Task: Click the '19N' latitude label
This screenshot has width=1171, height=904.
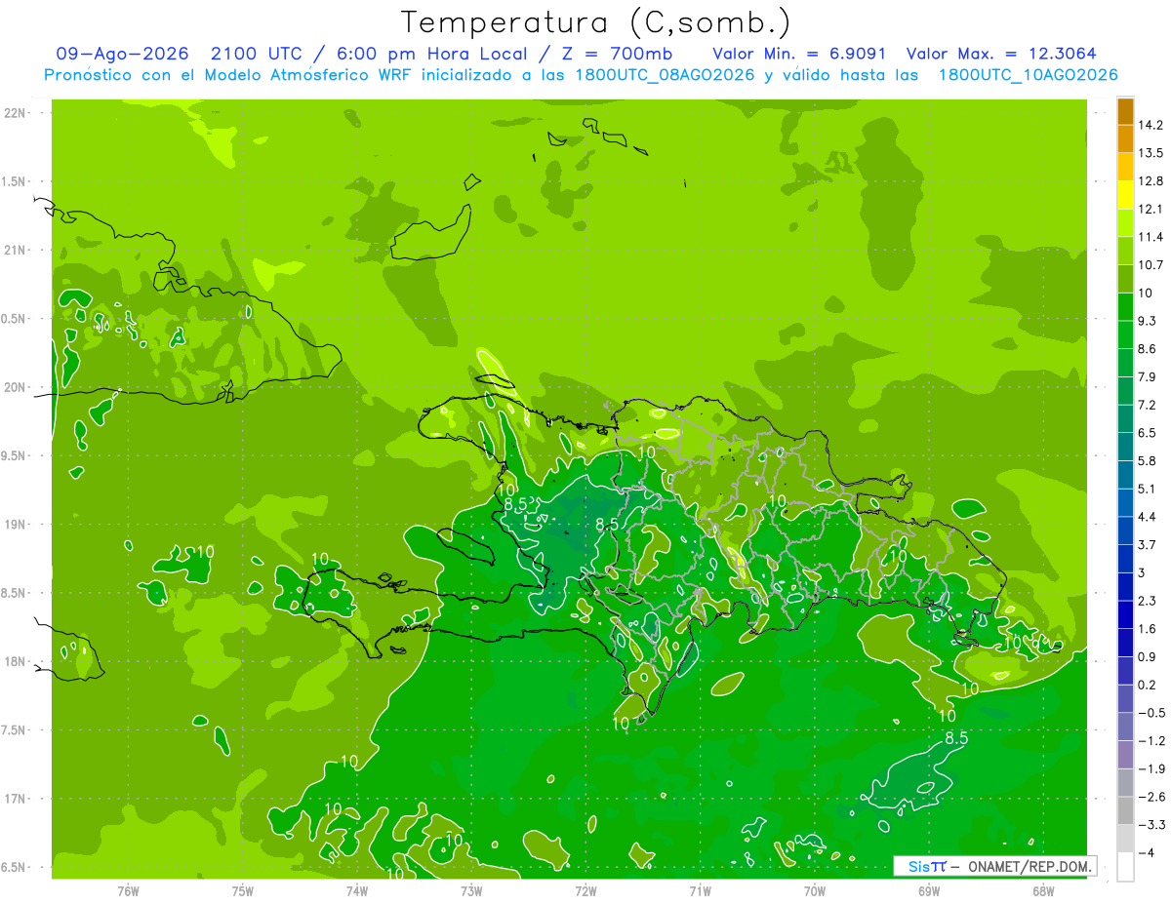Action: click(16, 525)
